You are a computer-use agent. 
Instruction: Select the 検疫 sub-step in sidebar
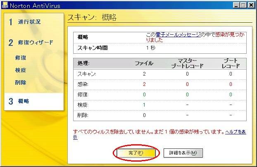[x=21, y=70]
